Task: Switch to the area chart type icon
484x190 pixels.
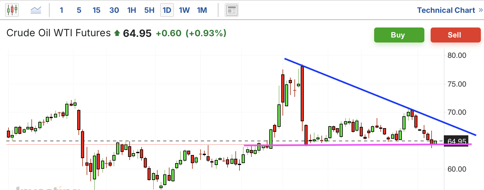Action: pos(36,10)
